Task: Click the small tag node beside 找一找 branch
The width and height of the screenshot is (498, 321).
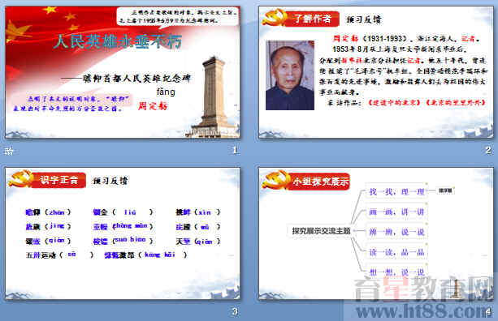Action: 445,190
